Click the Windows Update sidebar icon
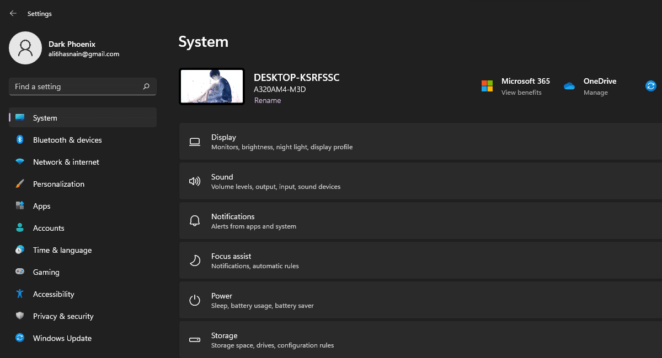Image resolution: width=662 pixels, height=358 pixels. [x=20, y=338]
